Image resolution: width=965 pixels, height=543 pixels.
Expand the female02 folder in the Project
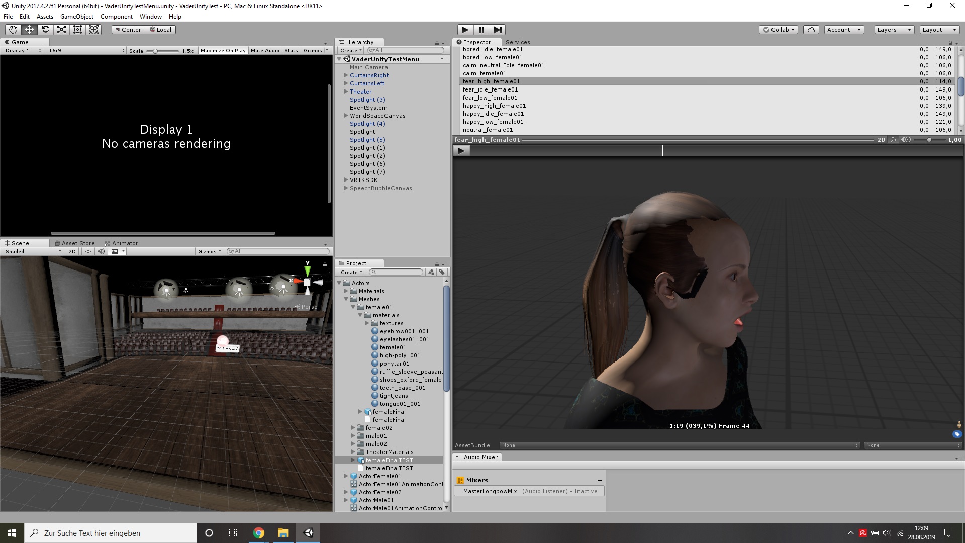point(353,428)
